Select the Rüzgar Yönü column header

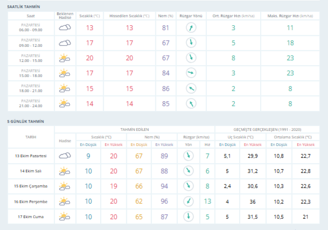coord(191,16)
